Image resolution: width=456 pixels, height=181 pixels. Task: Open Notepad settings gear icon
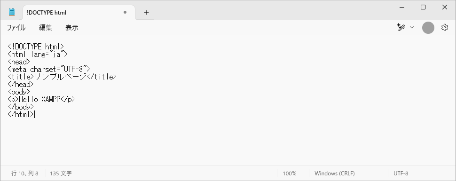click(x=445, y=27)
